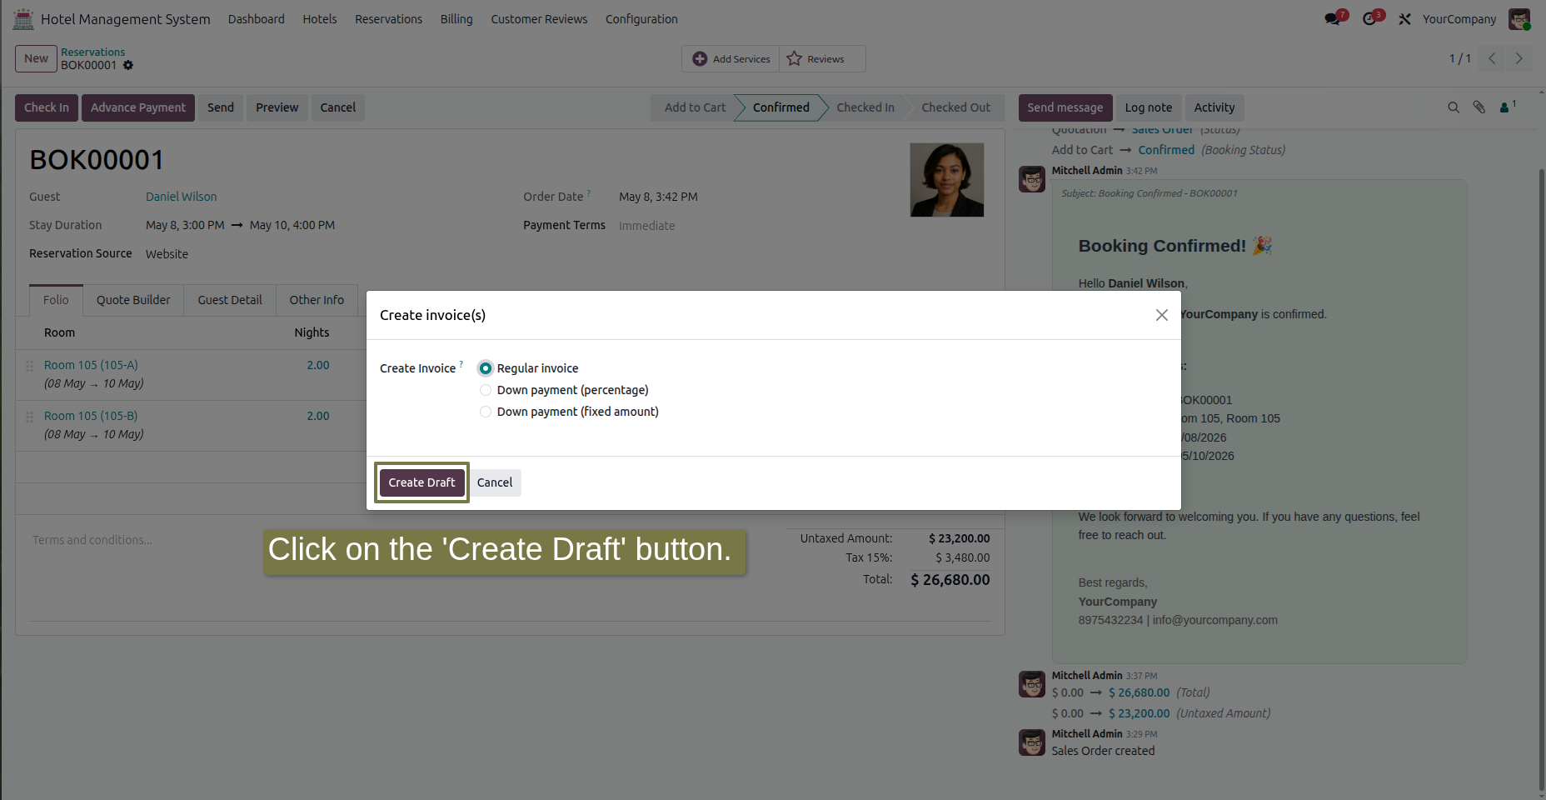Click Send message in chatter

coord(1065,107)
